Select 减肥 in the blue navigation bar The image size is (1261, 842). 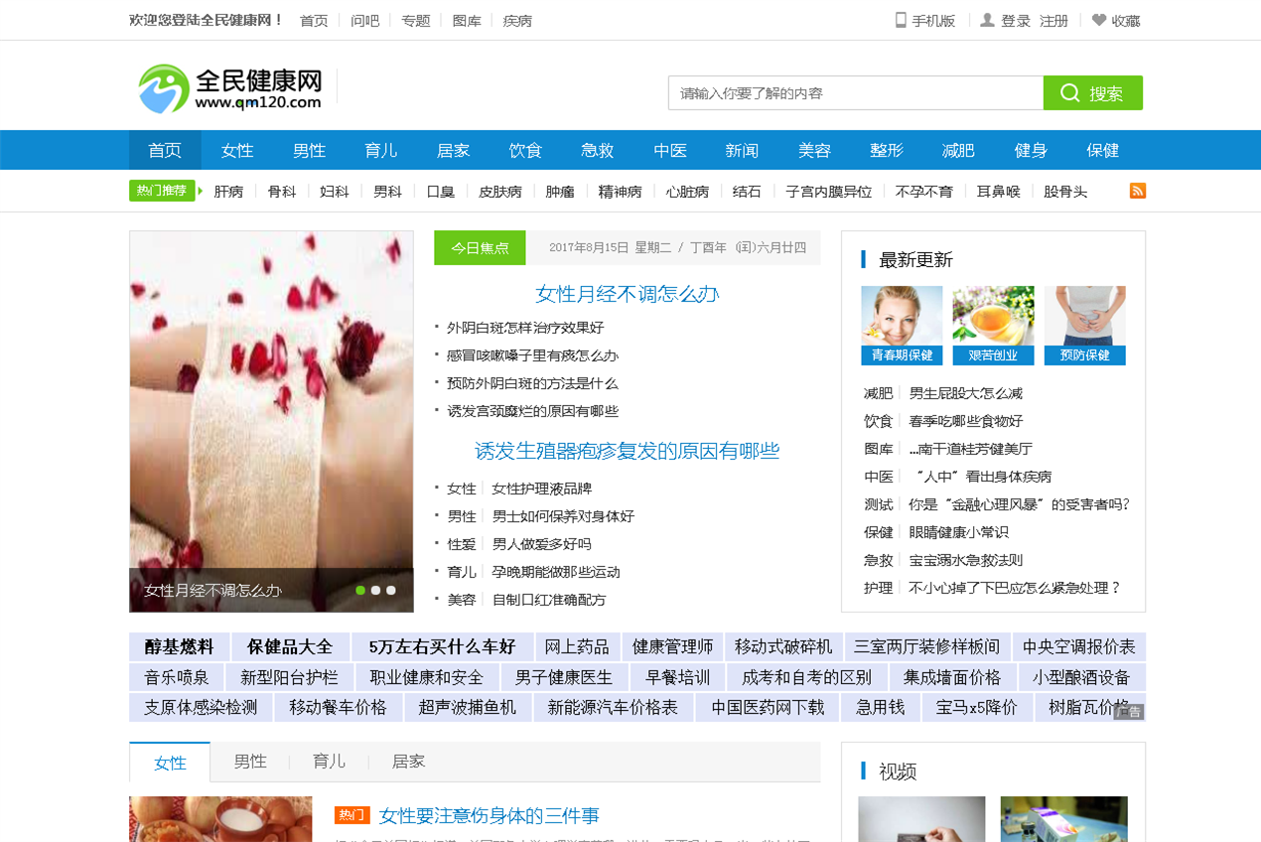(958, 150)
